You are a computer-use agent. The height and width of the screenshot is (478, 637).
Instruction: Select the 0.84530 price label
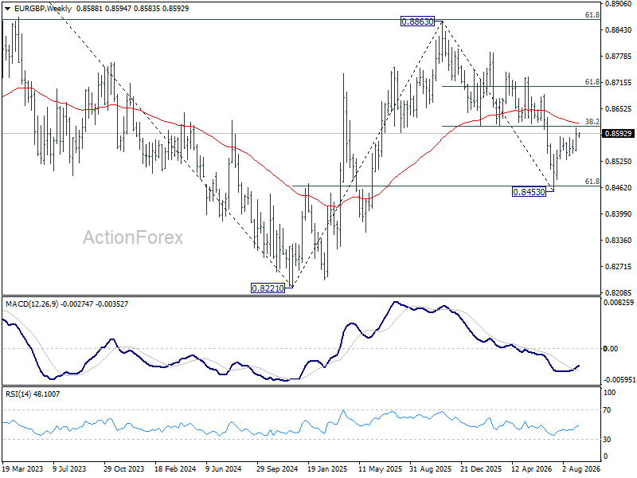529,192
